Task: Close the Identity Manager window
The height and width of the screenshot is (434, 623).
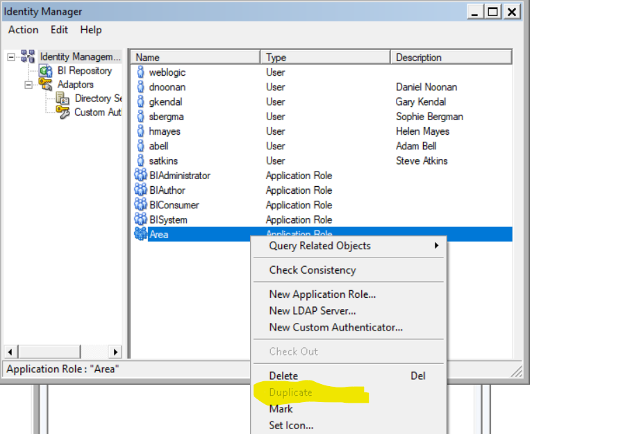Action: pyautogui.click(x=512, y=12)
